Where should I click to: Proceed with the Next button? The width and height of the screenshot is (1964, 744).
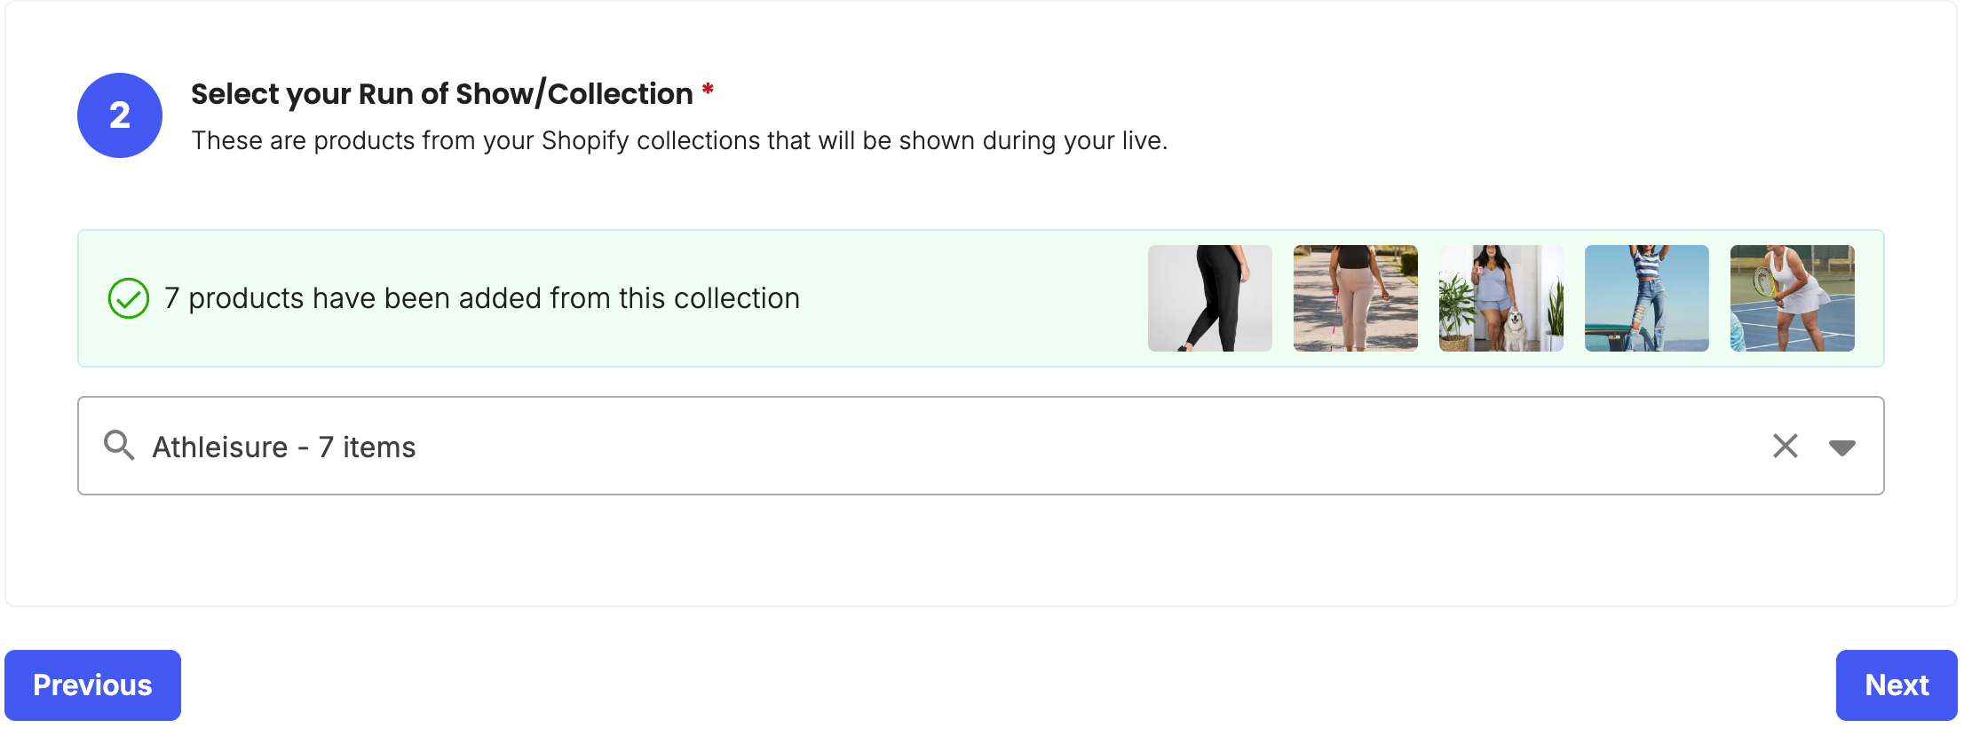(1897, 685)
